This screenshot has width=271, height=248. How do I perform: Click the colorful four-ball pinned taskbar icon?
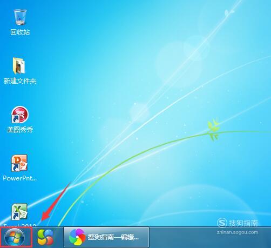(x=45, y=237)
